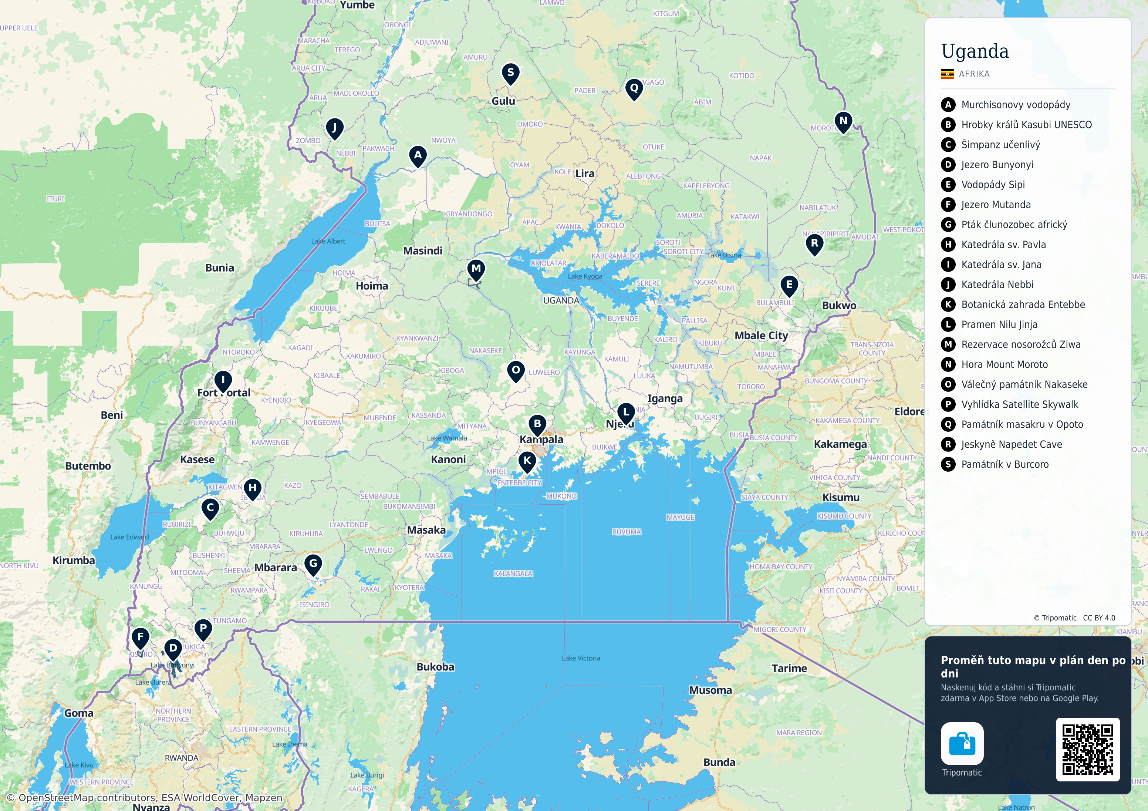Open map pin M near Masindi

coord(476,270)
